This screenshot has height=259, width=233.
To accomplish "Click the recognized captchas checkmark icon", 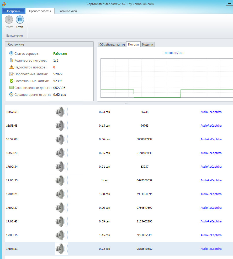I will coord(11,81).
